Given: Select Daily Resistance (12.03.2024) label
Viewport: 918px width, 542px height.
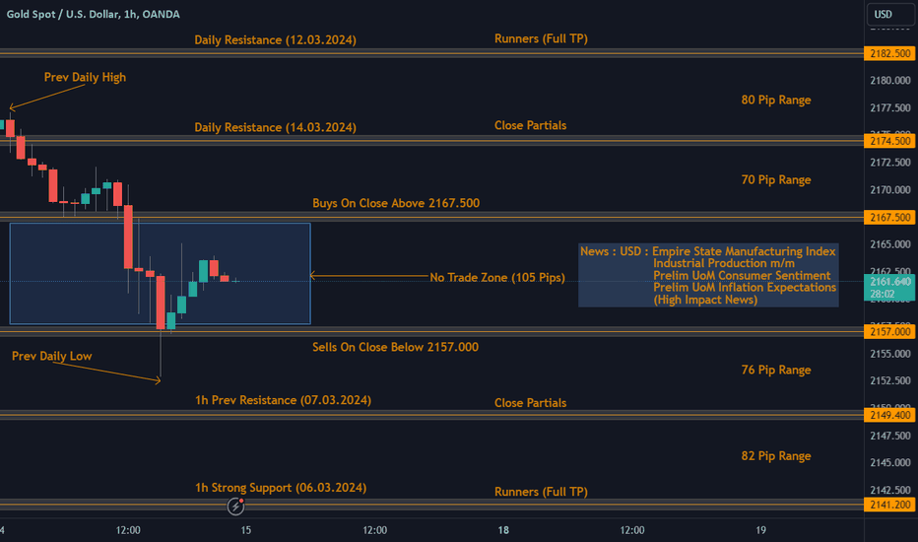Looking at the screenshot, I should [x=275, y=39].
